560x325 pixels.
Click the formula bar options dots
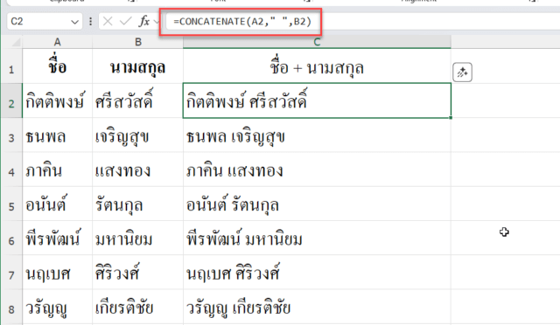90,22
